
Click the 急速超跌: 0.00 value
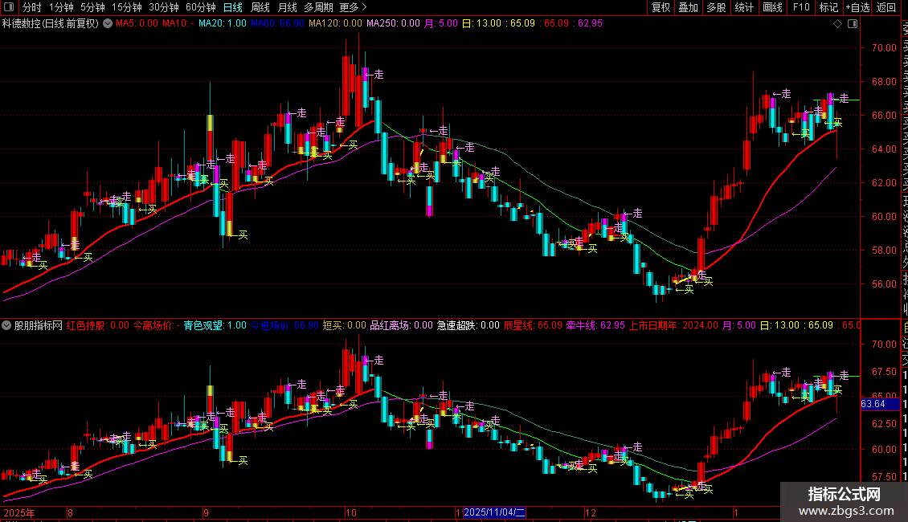(468, 325)
